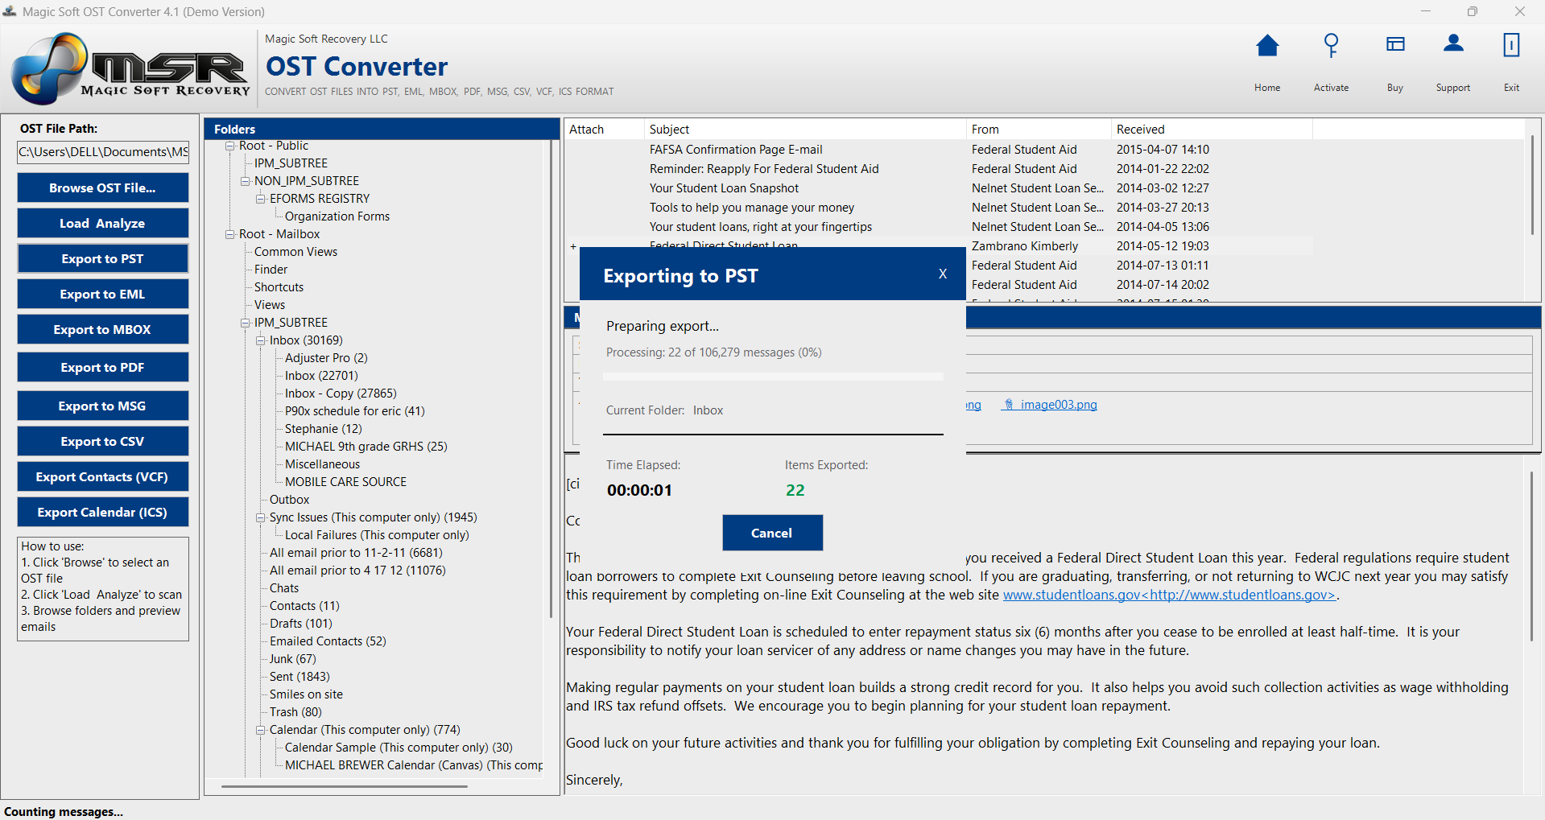This screenshot has height=820, width=1545.
Task: Click the Exit icon
Action: [1511, 45]
